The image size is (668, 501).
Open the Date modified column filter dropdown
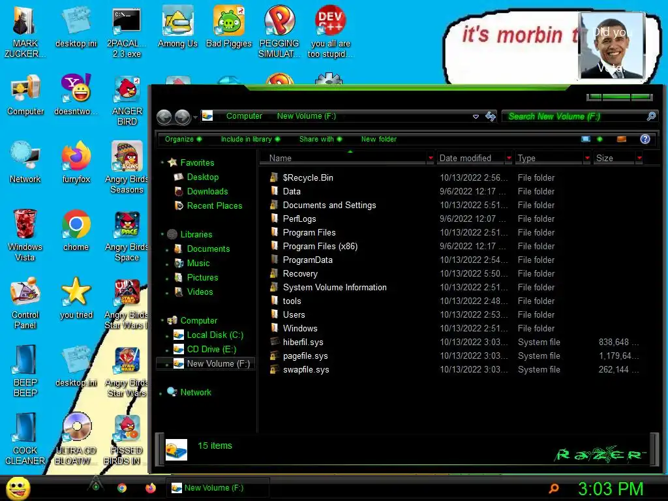(x=509, y=158)
